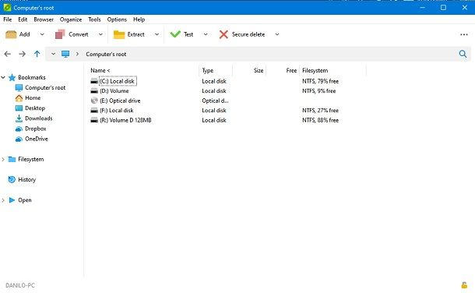Go forward with the right arrow
Viewport: 475px width, 293px height.
(22, 54)
